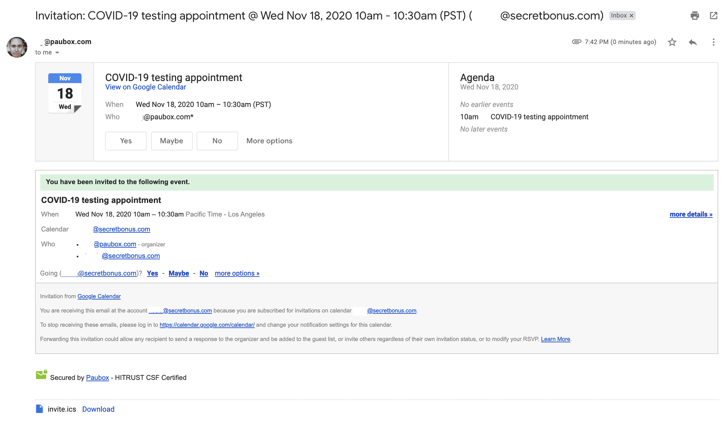The width and height of the screenshot is (726, 424).
Task: Open email in new window icon
Action: coord(713,16)
